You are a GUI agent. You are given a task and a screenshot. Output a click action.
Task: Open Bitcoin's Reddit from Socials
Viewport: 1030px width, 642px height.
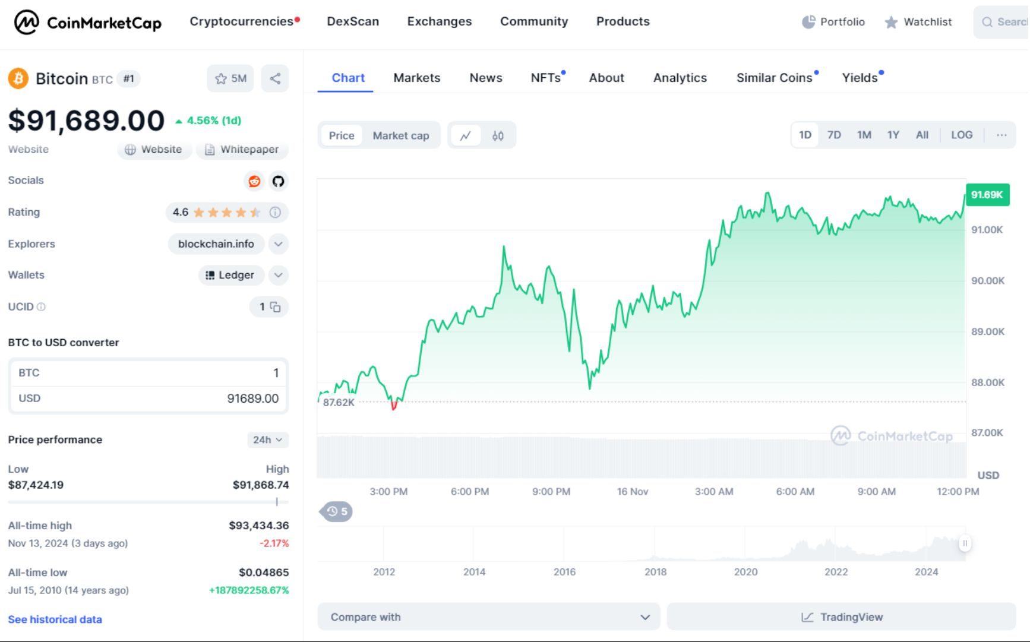255,182
